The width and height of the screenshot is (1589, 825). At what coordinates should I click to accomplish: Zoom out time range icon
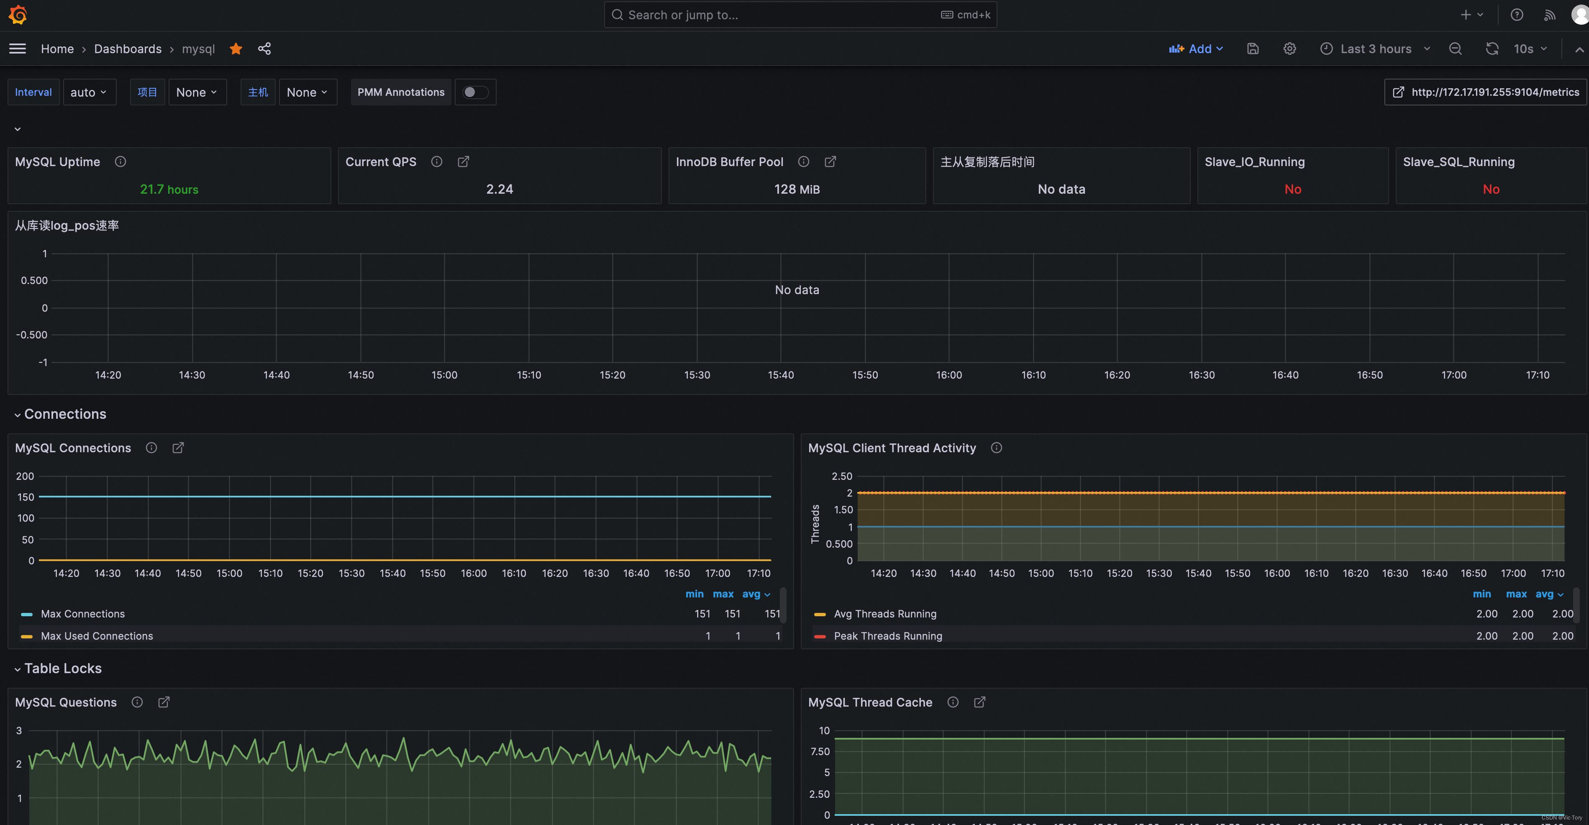tap(1456, 49)
